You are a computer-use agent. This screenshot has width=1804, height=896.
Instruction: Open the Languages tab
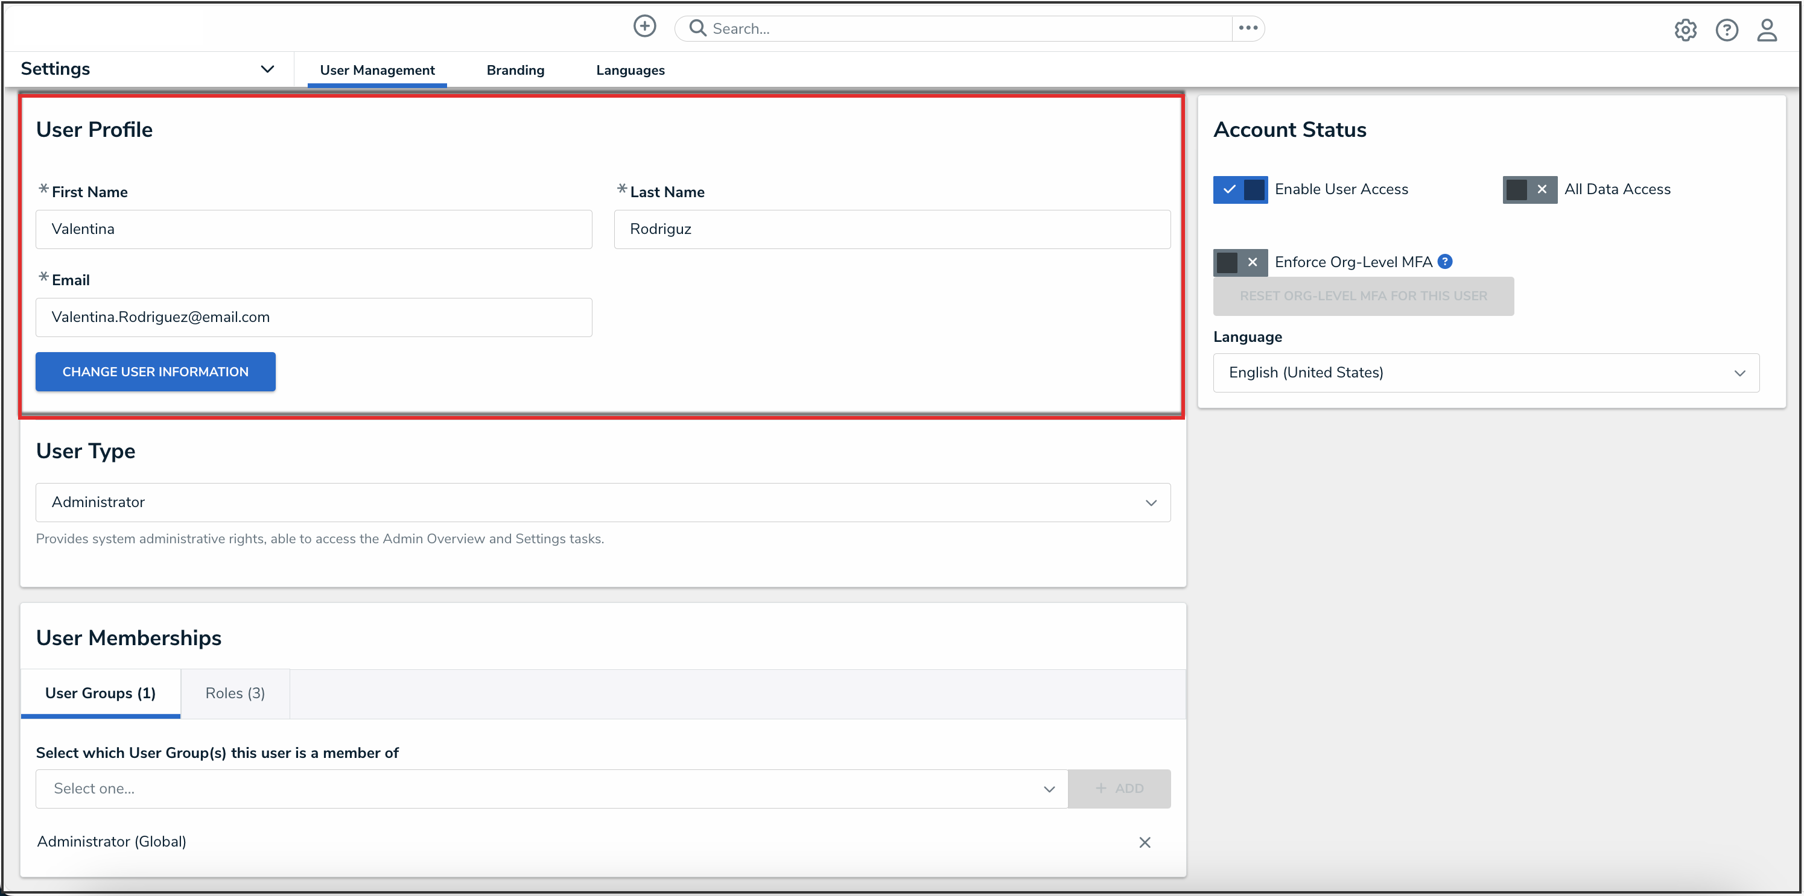630,70
